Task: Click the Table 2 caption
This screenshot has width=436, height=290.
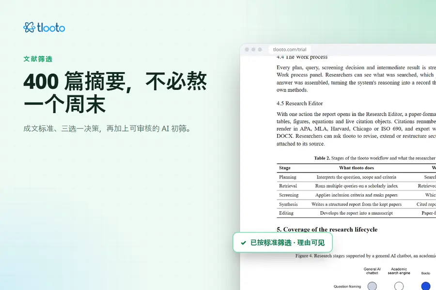Action: 375,158
